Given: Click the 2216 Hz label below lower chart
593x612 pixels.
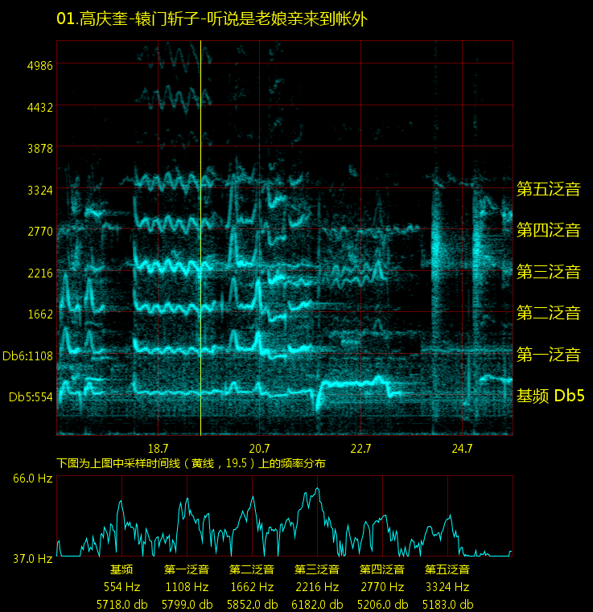Looking at the screenshot, I should [x=317, y=587].
